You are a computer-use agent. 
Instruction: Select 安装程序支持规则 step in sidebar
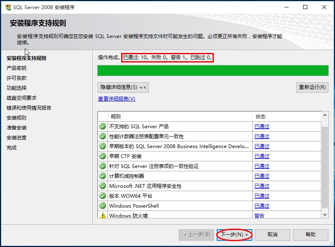26,58
